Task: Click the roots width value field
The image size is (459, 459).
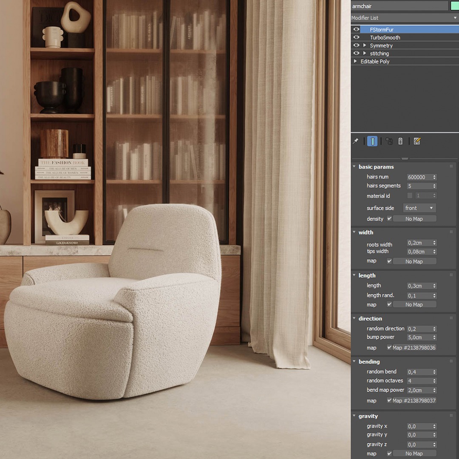Action: [x=419, y=243]
